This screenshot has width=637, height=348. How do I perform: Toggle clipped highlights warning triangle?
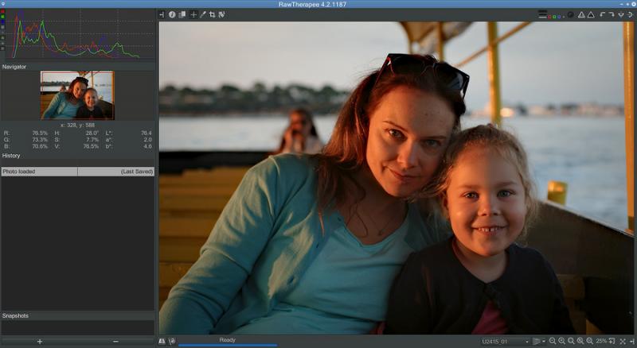[591, 14]
